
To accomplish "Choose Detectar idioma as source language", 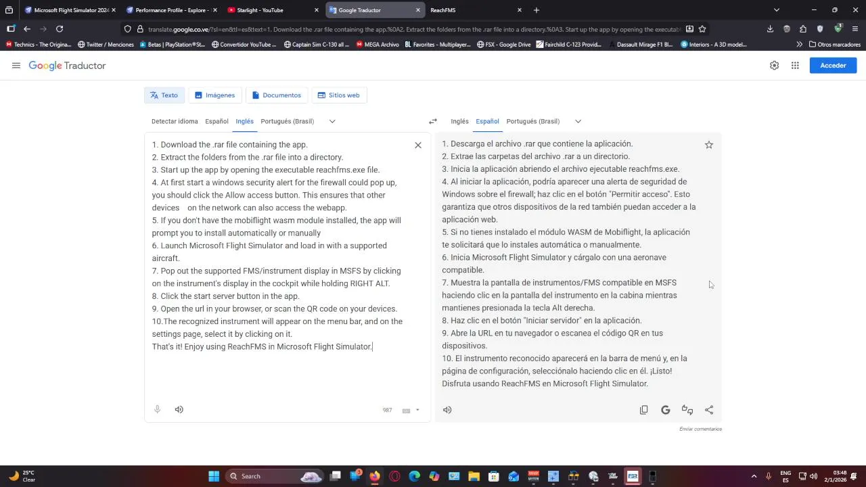I will pyautogui.click(x=175, y=122).
